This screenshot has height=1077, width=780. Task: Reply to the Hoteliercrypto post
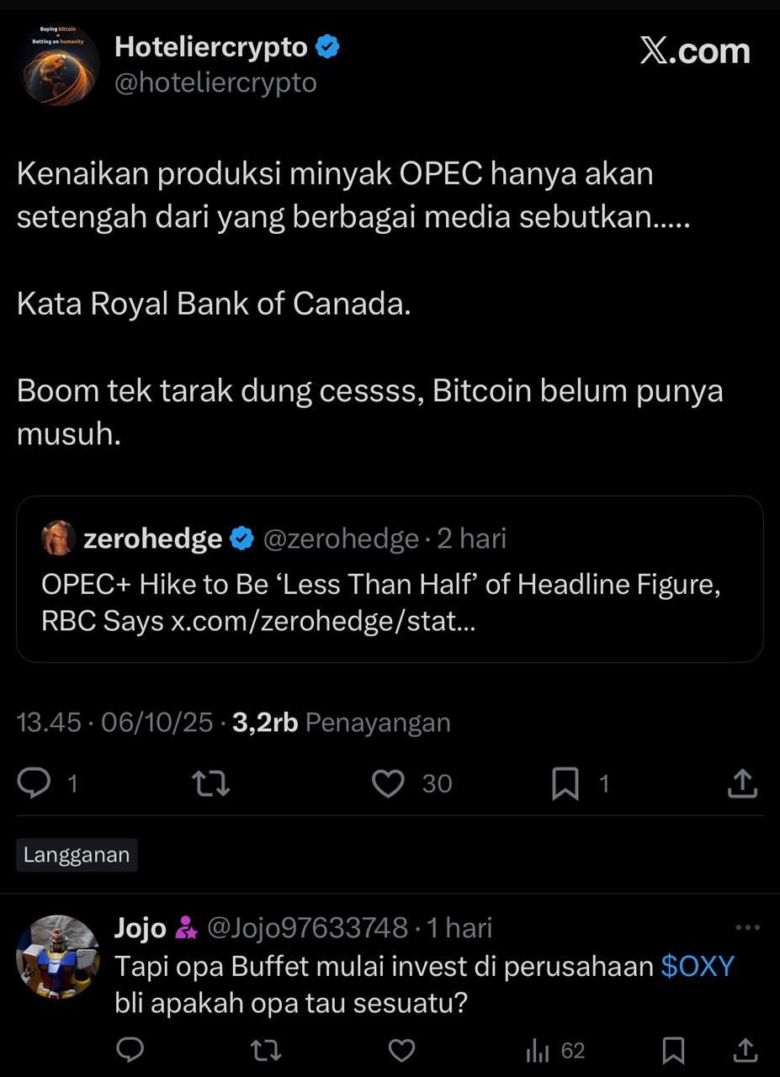34,784
